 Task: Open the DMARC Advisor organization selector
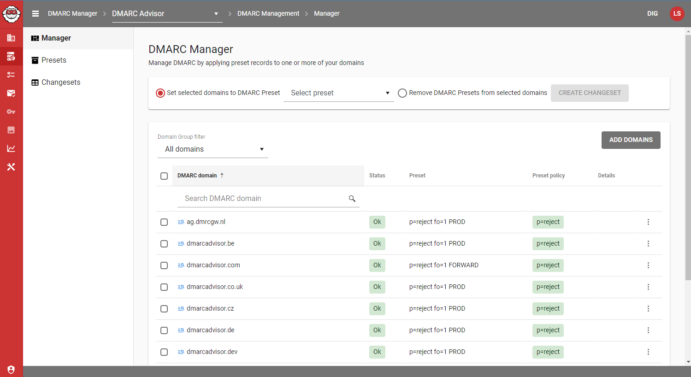[x=167, y=13]
